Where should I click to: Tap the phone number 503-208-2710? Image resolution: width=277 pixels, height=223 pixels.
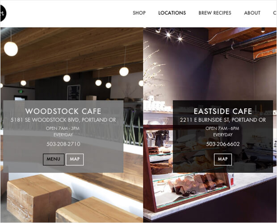[63, 144]
